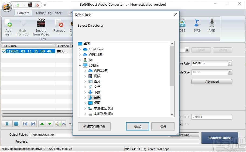Switch to the Name/Tag Editor tab
Screen dimensions: 246x152
[49, 13]
